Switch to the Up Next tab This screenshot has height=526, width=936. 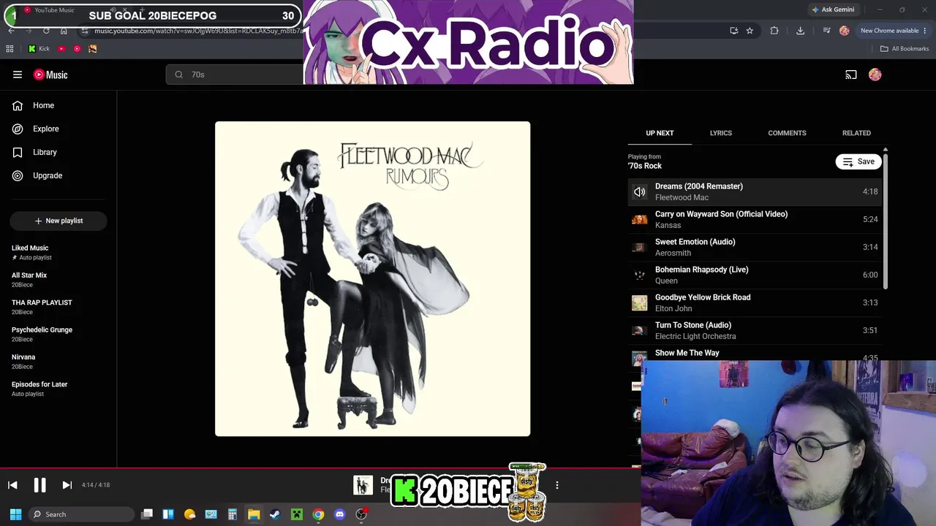[660, 133]
